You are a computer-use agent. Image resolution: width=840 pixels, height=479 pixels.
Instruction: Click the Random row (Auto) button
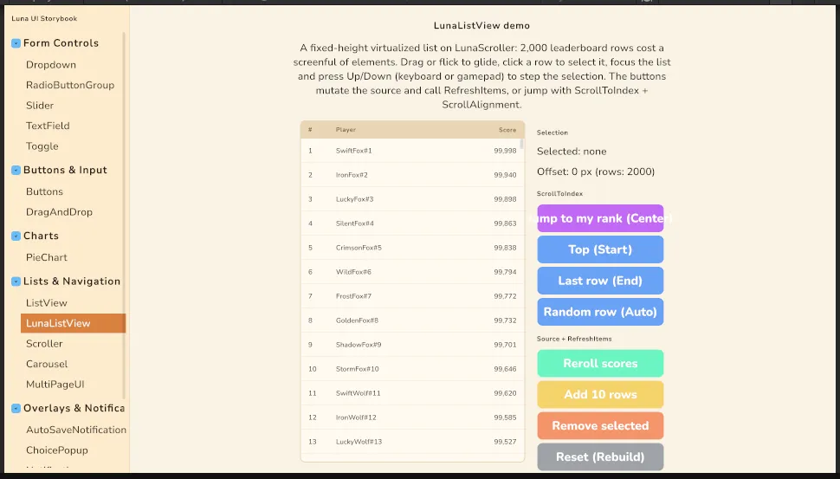(600, 312)
